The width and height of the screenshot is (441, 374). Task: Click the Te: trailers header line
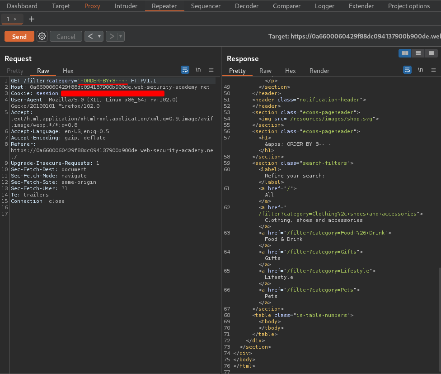(x=29, y=195)
